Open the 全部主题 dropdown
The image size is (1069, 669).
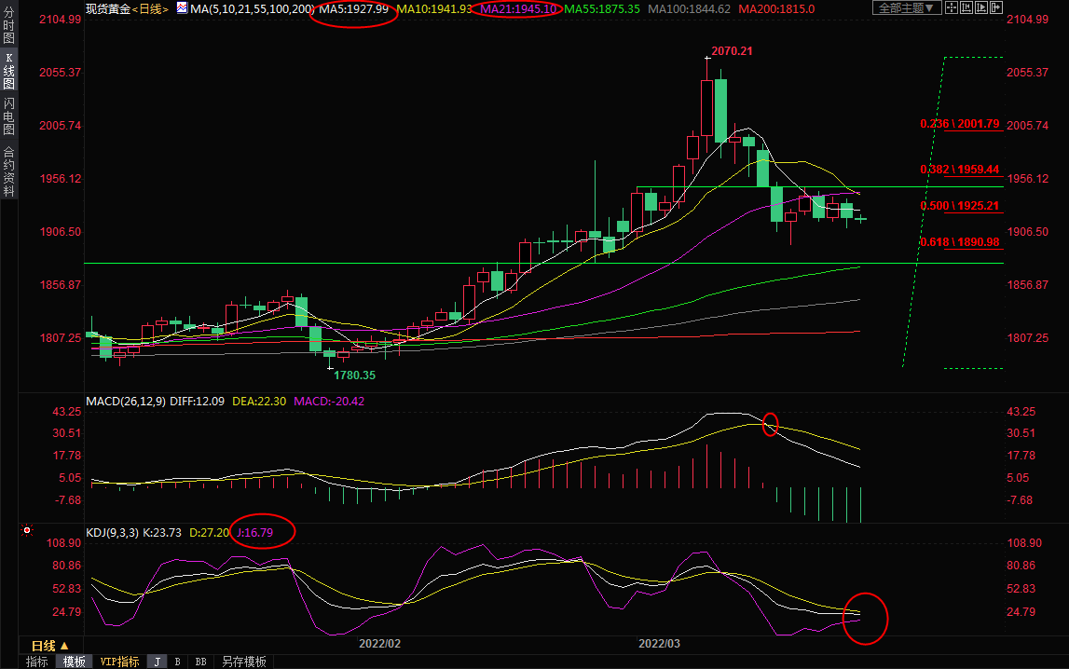pos(905,8)
